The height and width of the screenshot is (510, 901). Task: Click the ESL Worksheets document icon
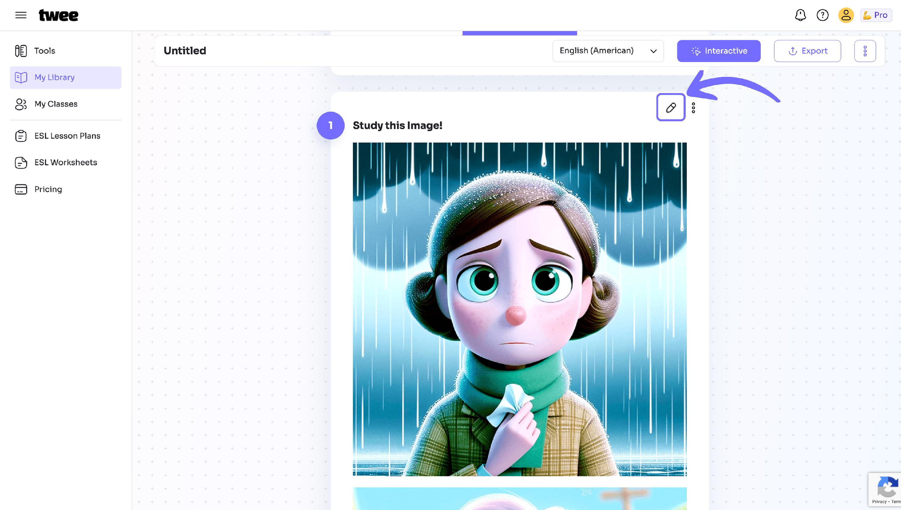(21, 162)
